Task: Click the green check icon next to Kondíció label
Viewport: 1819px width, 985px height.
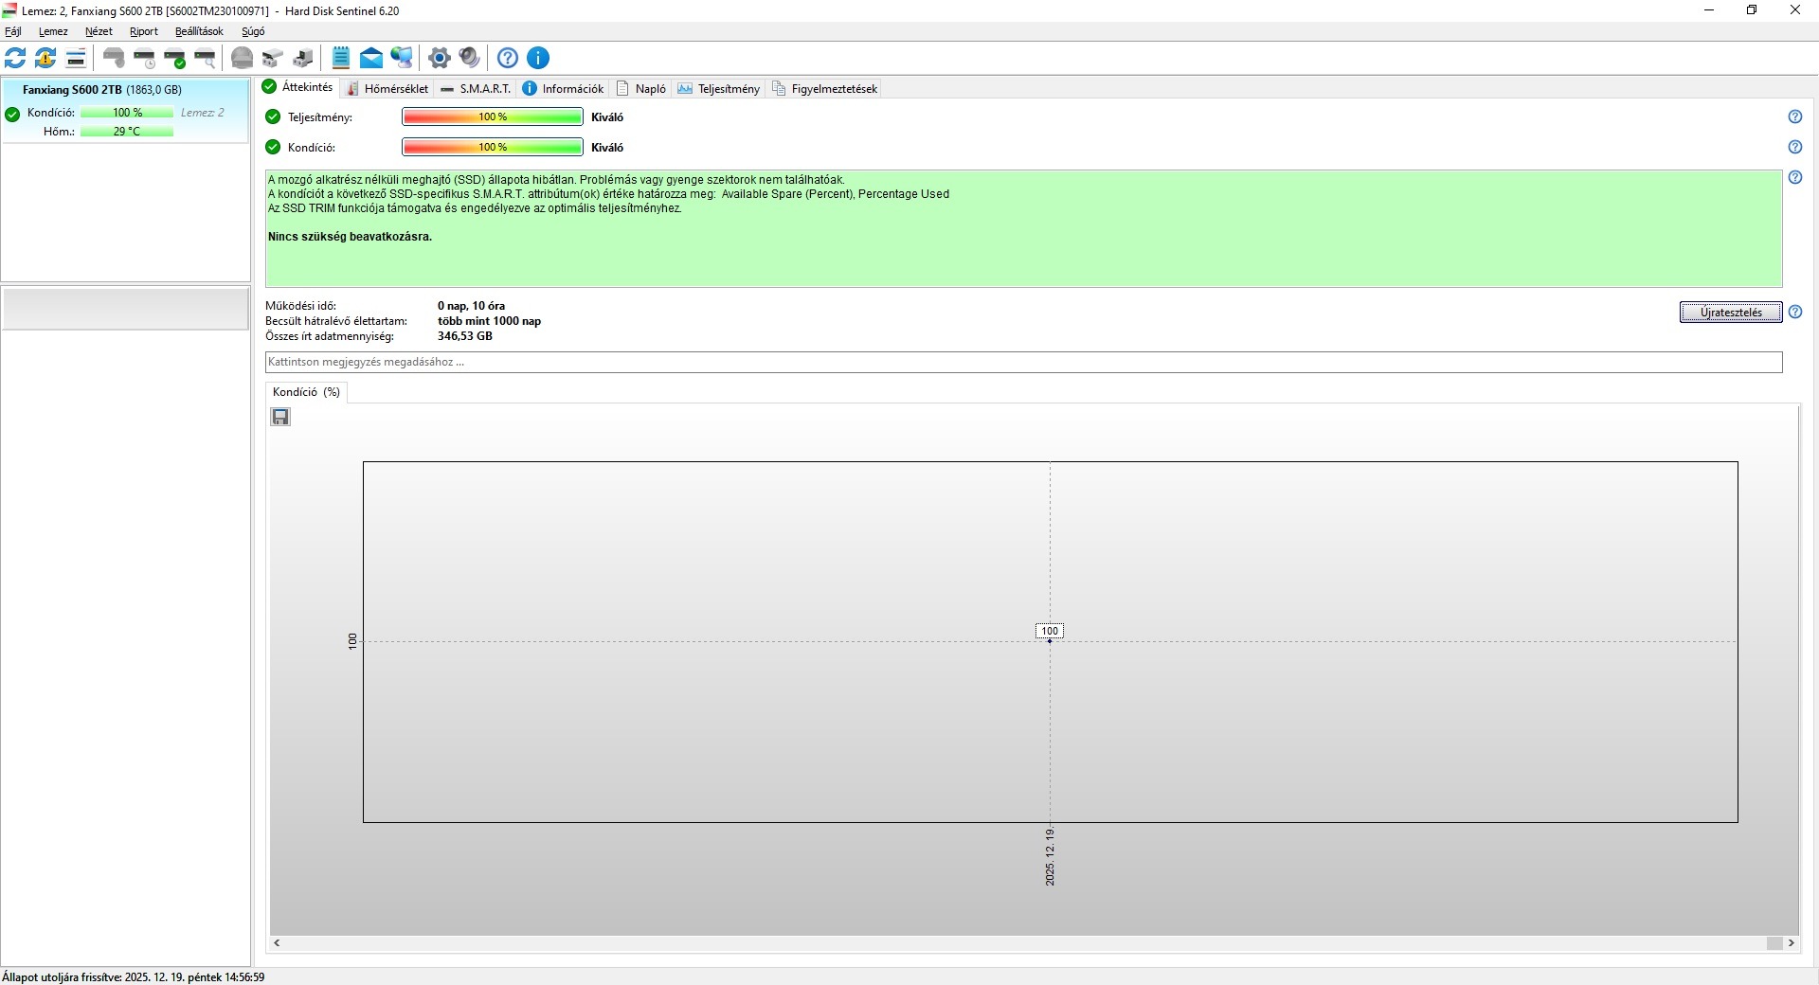Action: click(x=273, y=147)
